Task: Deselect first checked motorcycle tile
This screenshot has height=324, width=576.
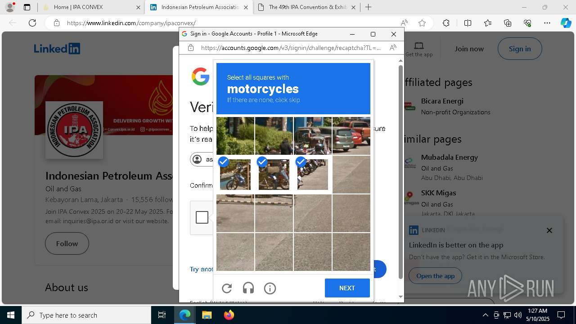Action: (235, 175)
